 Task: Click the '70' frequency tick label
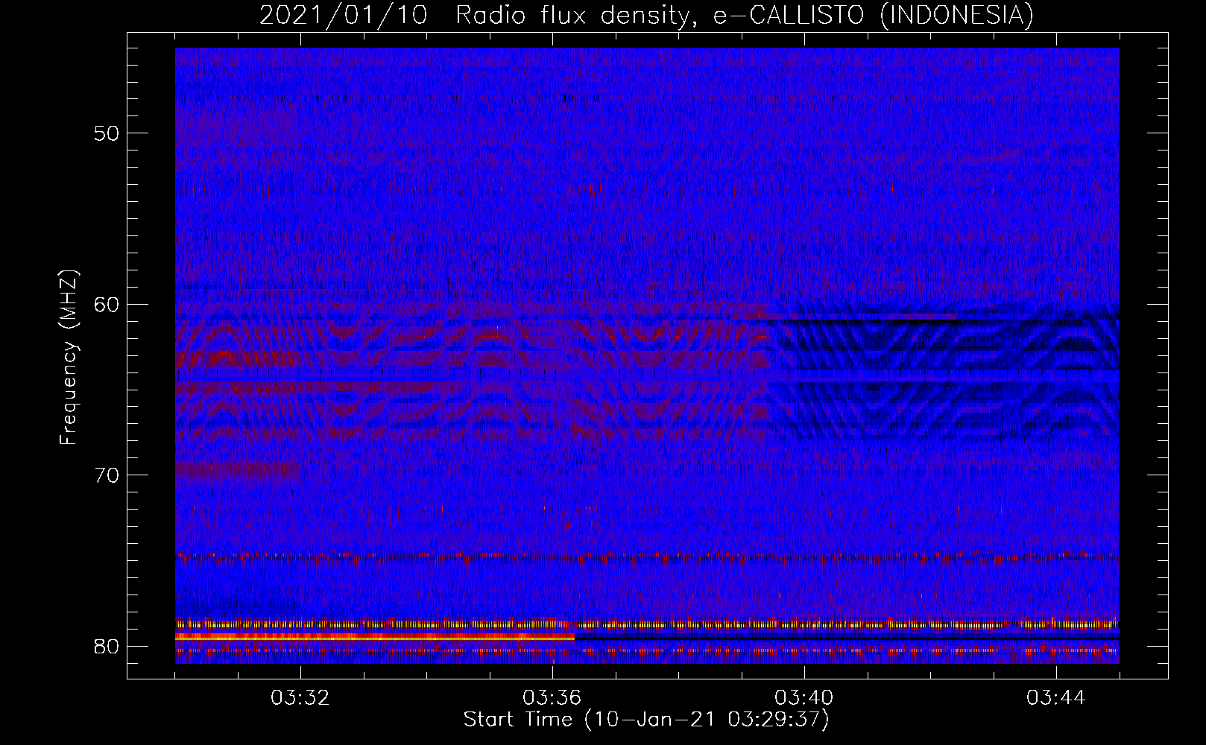pyautogui.click(x=107, y=475)
